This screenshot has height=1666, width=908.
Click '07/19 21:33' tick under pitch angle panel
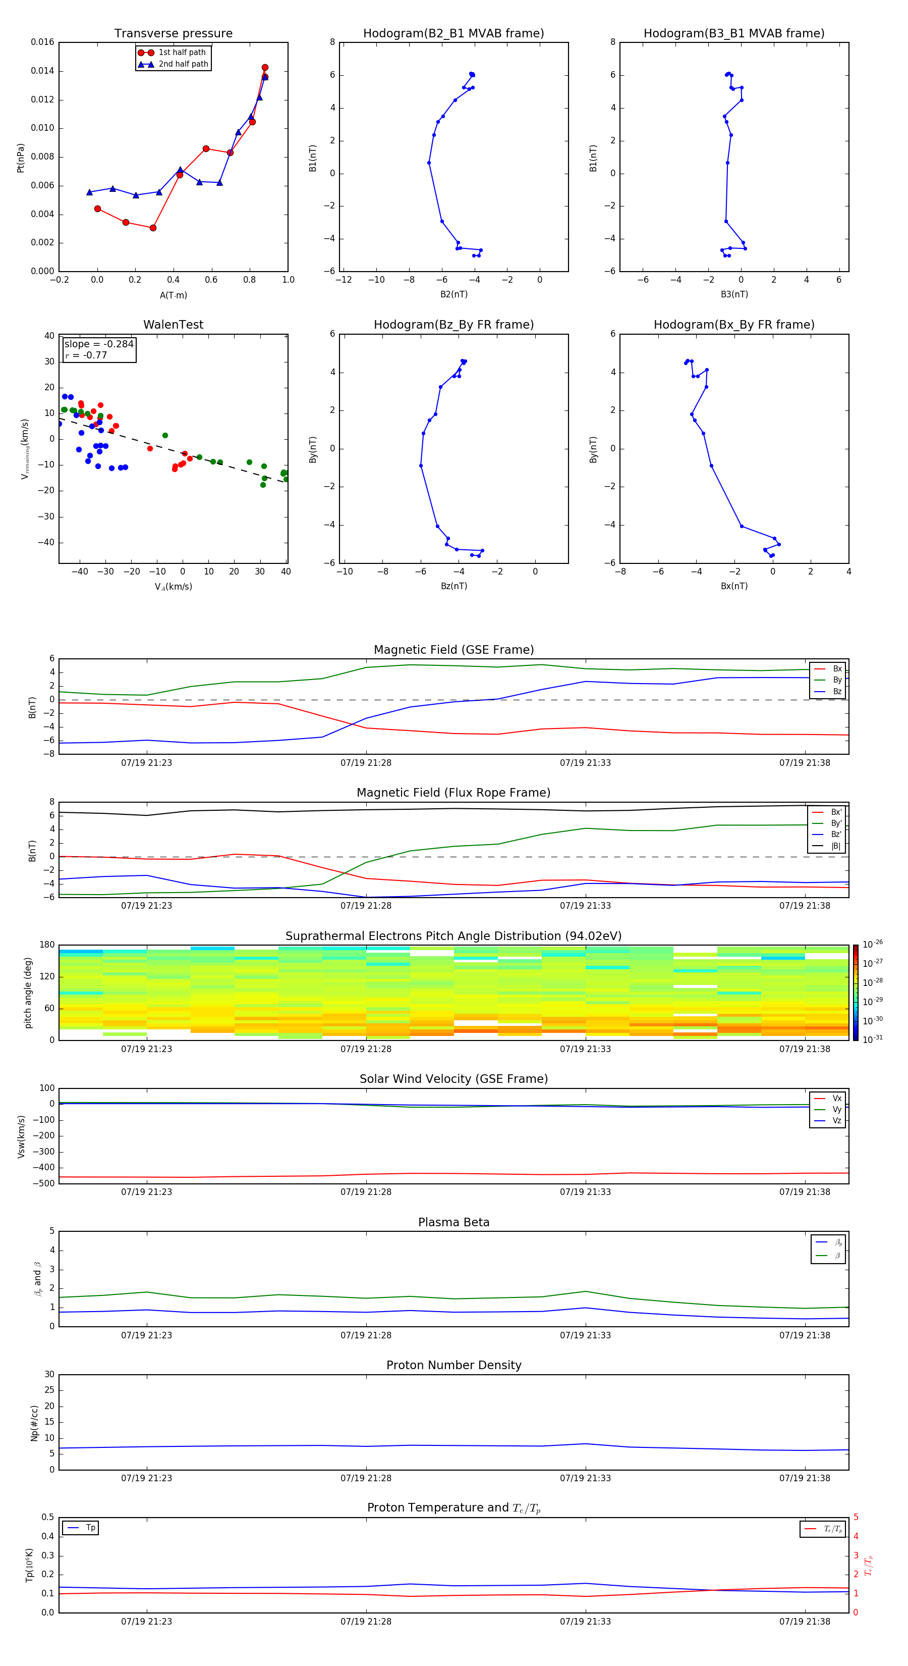(585, 1049)
